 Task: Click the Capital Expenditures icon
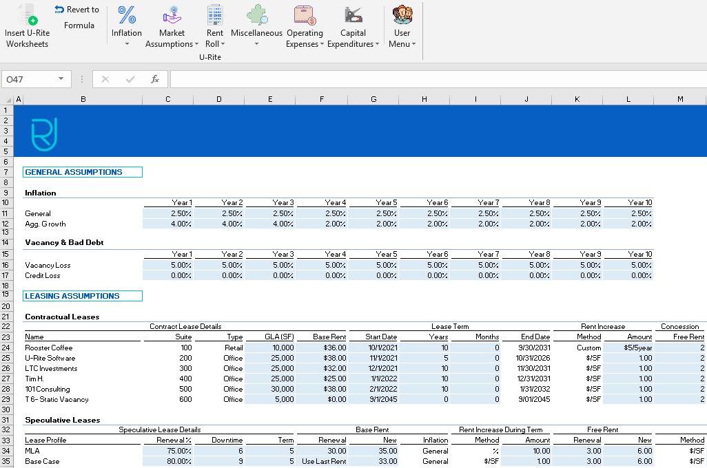point(353,14)
